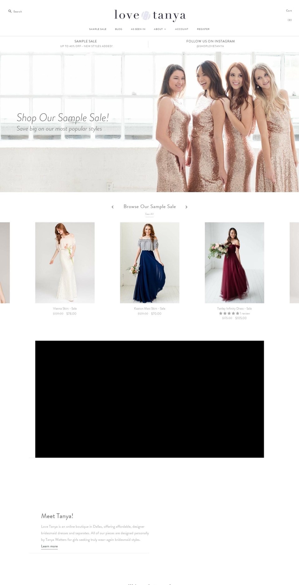Click the bridesmaids hero image
The height and width of the screenshot is (585, 299).
click(x=149, y=122)
